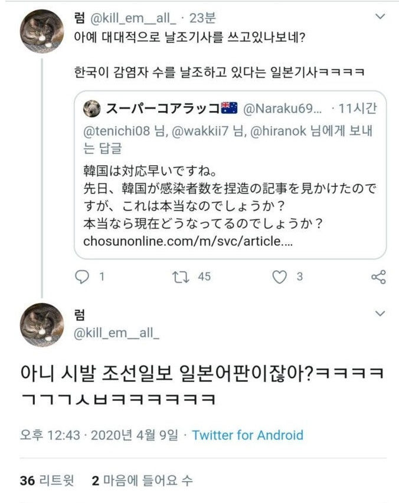Open the second tweet's cat profile picture
This screenshot has height=503, width=399.
tap(42, 325)
